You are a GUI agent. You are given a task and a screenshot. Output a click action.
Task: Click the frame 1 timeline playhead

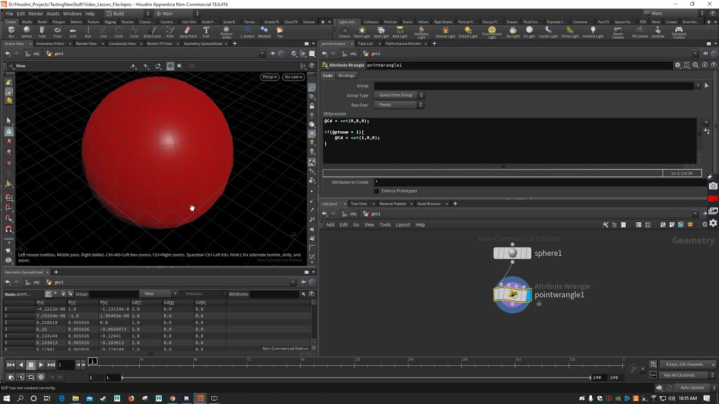(x=93, y=361)
